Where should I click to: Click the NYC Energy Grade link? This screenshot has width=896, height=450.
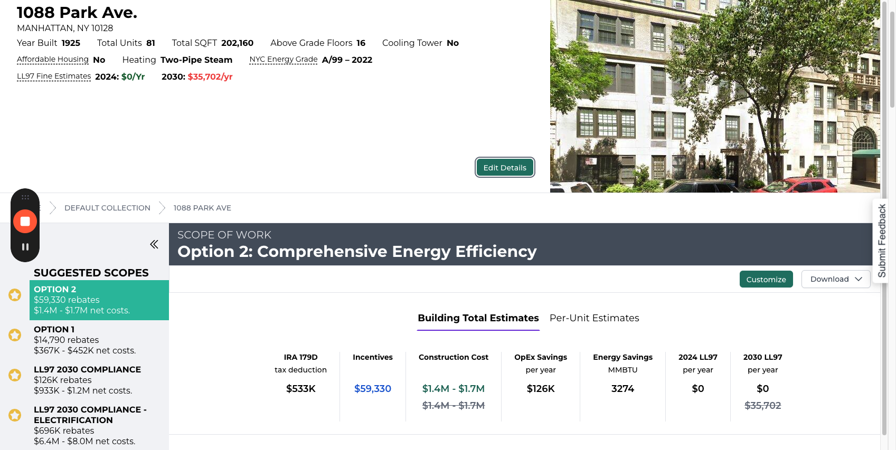284,60
